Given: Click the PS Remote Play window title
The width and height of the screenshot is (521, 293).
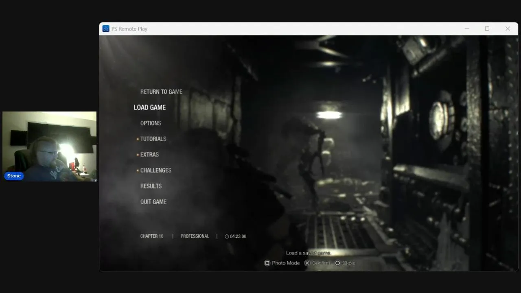Looking at the screenshot, I should (x=129, y=29).
